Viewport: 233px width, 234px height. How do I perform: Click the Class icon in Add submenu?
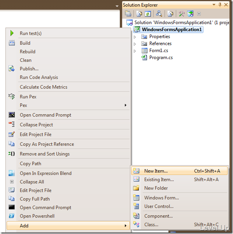pyautogui.click(x=136, y=224)
